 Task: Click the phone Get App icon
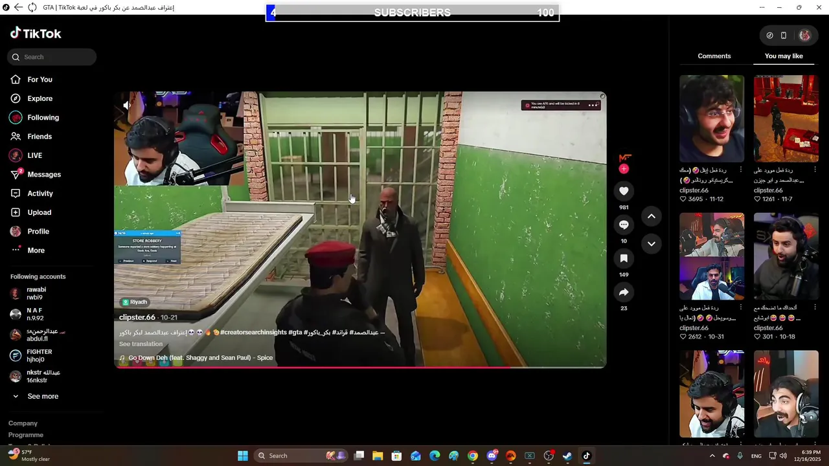(x=784, y=36)
